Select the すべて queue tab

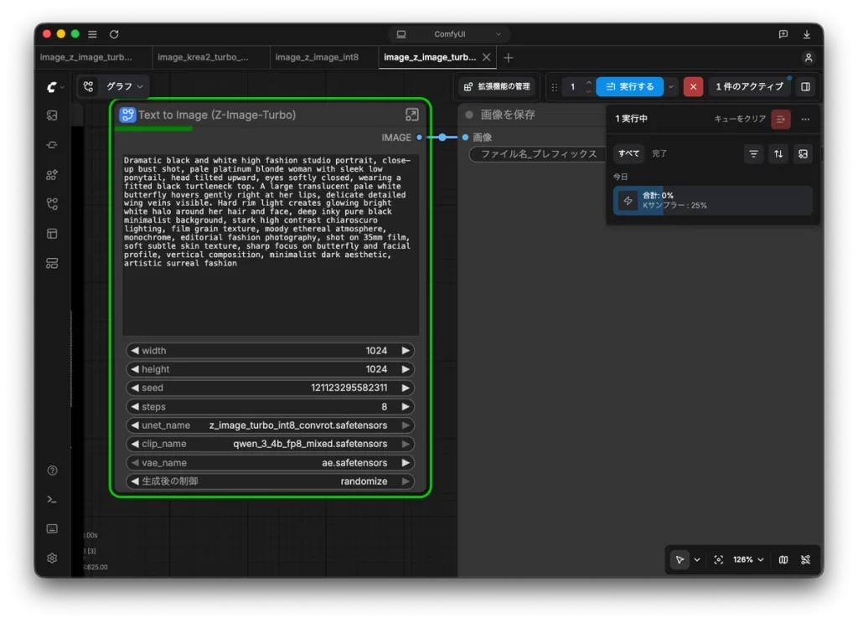(x=628, y=154)
